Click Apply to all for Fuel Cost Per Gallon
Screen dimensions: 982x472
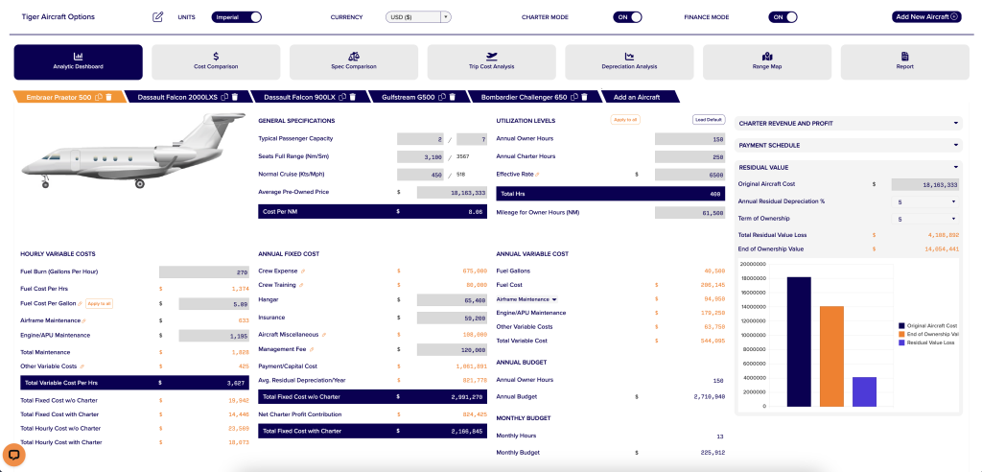click(99, 303)
